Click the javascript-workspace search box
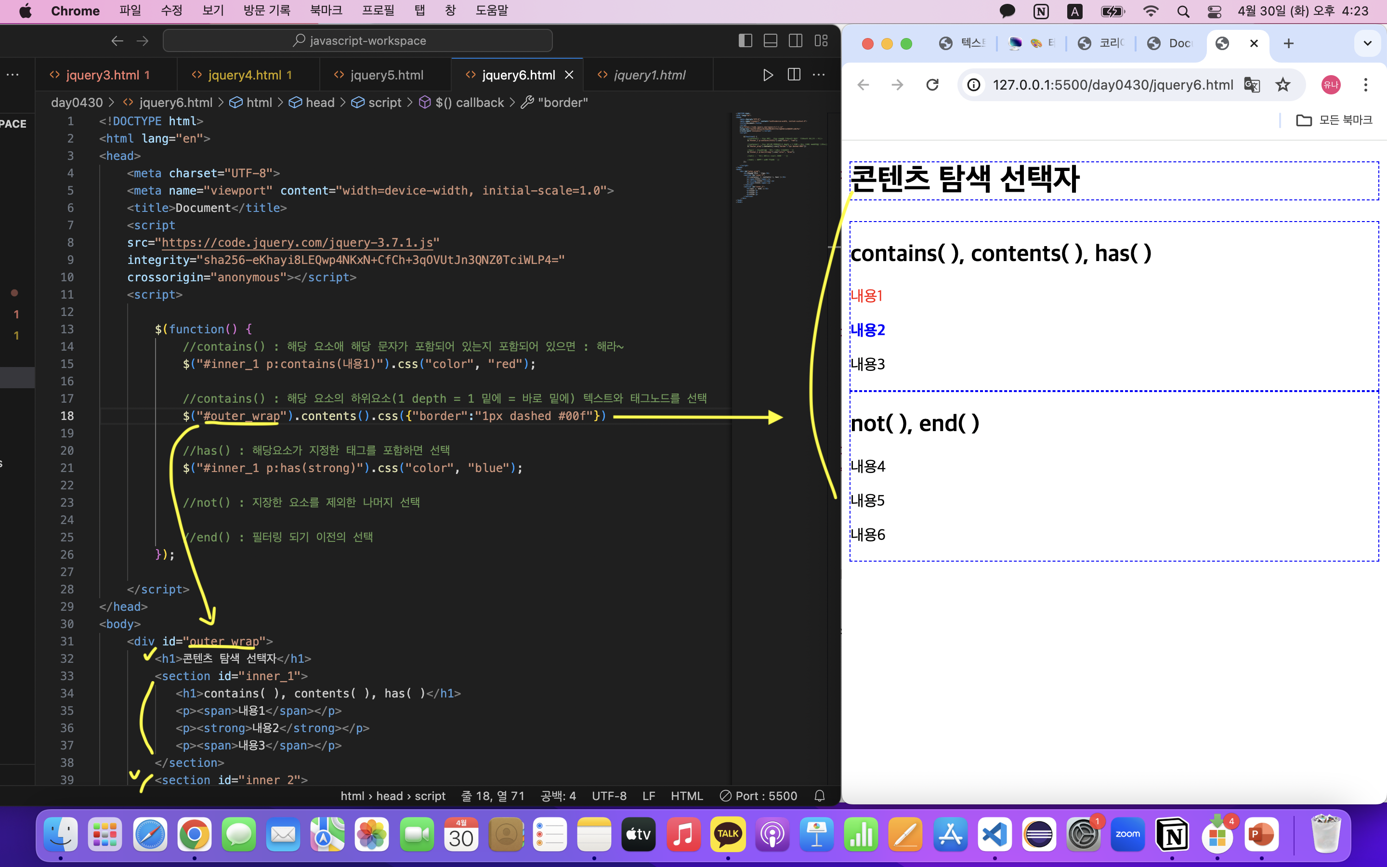 (x=358, y=41)
